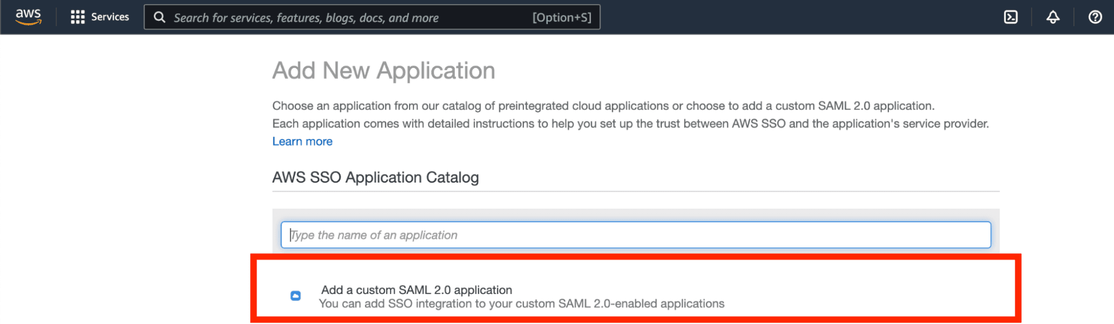Click the Add New Application heading

tap(384, 71)
